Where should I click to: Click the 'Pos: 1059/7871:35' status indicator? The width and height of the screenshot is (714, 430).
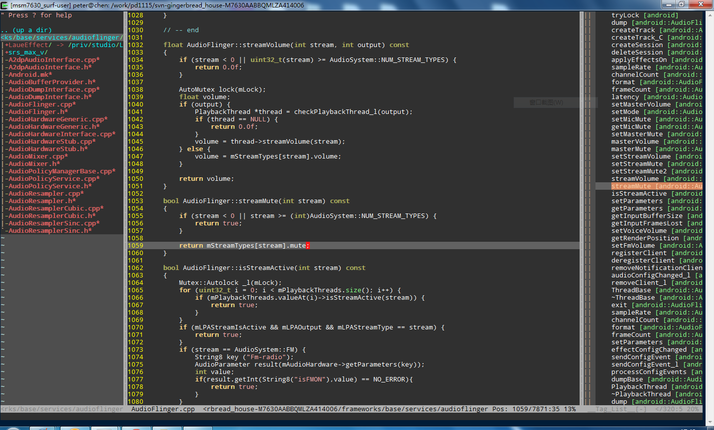pos(526,409)
